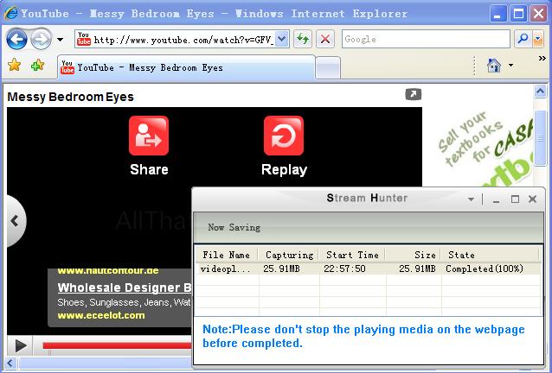
Task: Click into the Google search box
Action: coord(426,39)
